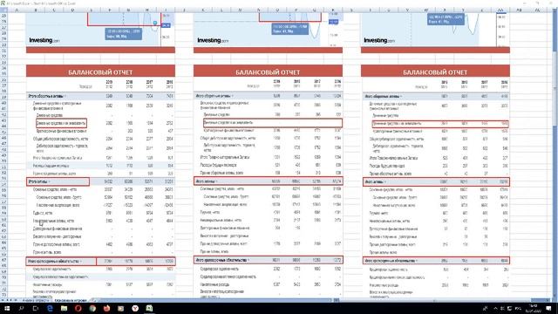Viewport: 558px width, 314px height.
Task: Show hidden system tray icons
Action: tap(495, 308)
